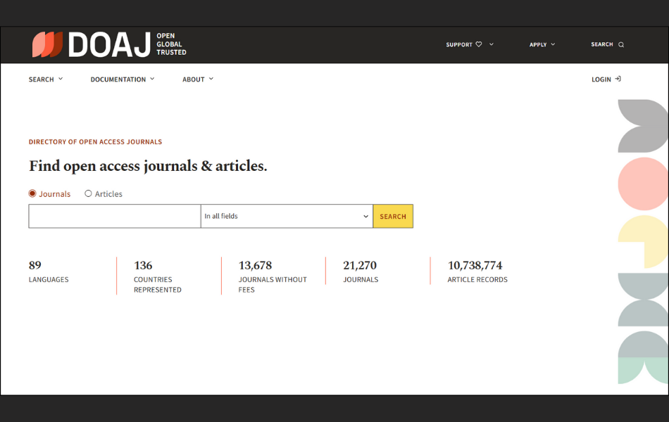Expand the Documentation menu chevron
This screenshot has width=669, height=422.
point(152,79)
